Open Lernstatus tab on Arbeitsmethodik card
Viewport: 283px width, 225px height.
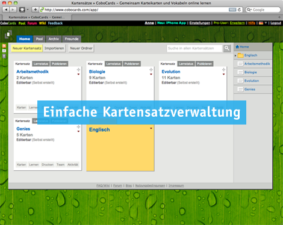[x=41, y=64]
